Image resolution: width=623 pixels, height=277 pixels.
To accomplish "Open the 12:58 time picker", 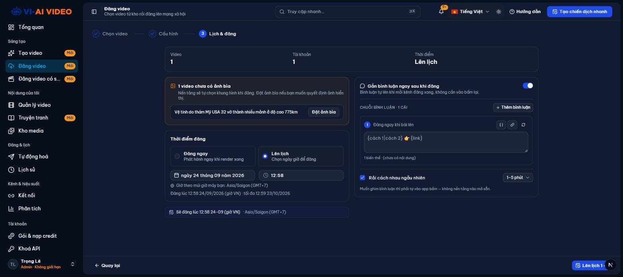I will pyautogui.click(x=301, y=175).
